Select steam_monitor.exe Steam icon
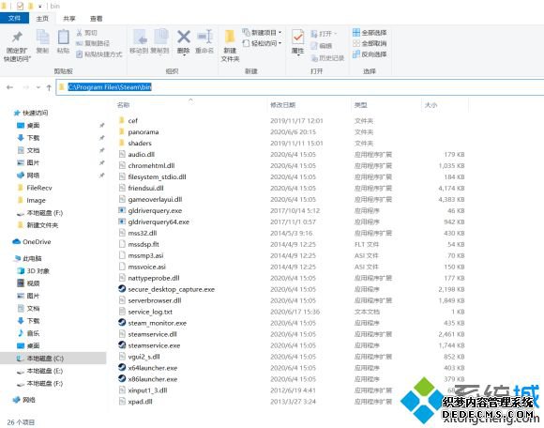Screen dimensions: 544x428 [x=122, y=323]
